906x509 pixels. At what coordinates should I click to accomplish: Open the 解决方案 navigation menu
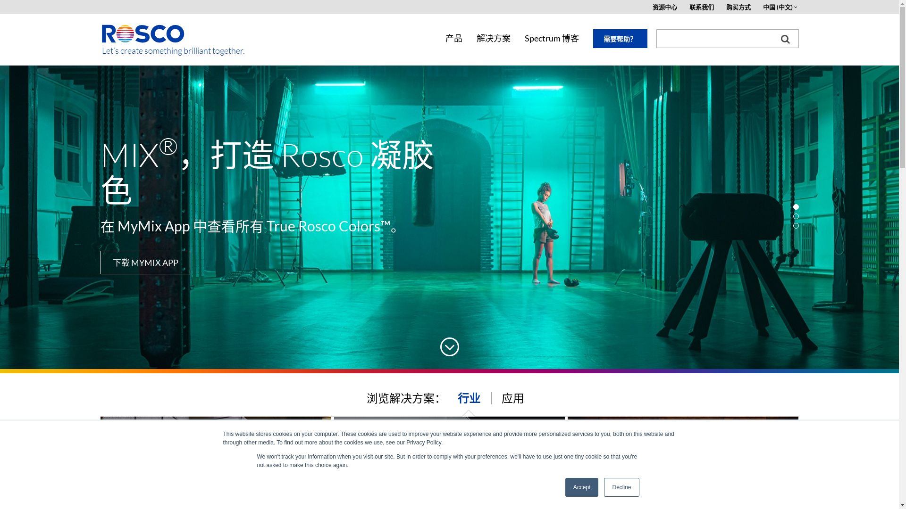tap(493, 38)
